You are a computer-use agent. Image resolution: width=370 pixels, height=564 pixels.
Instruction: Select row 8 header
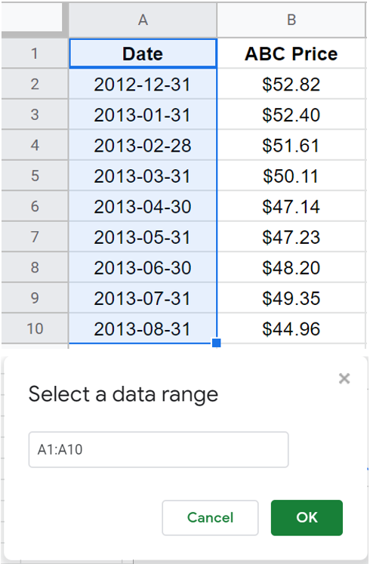tap(35, 267)
